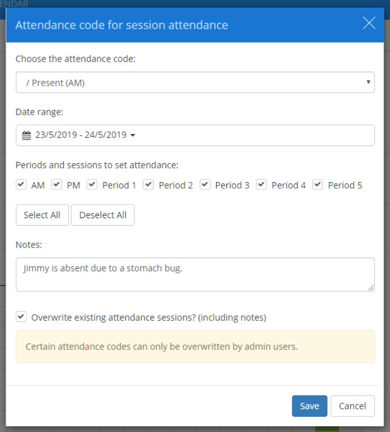Disable overwriting existing attendance sessions
This screenshot has width=390, height=432.
point(21,317)
